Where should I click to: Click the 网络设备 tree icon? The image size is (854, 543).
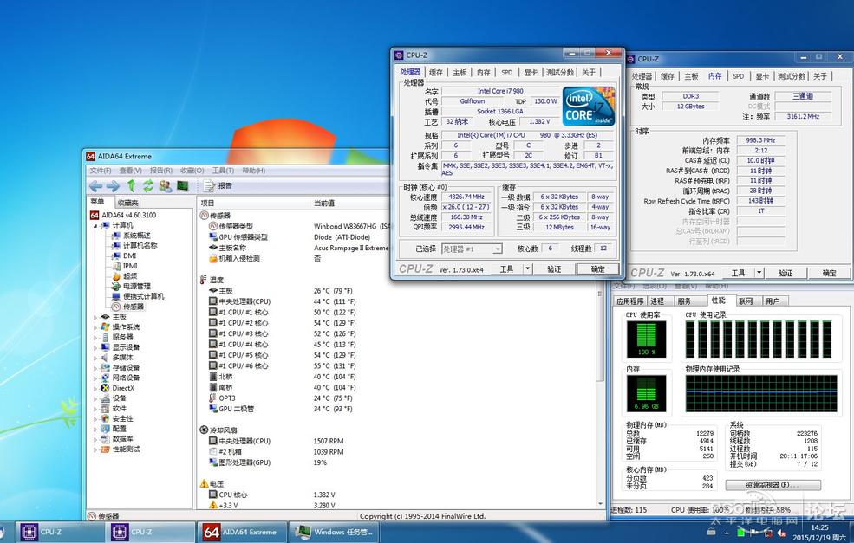click(x=105, y=378)
